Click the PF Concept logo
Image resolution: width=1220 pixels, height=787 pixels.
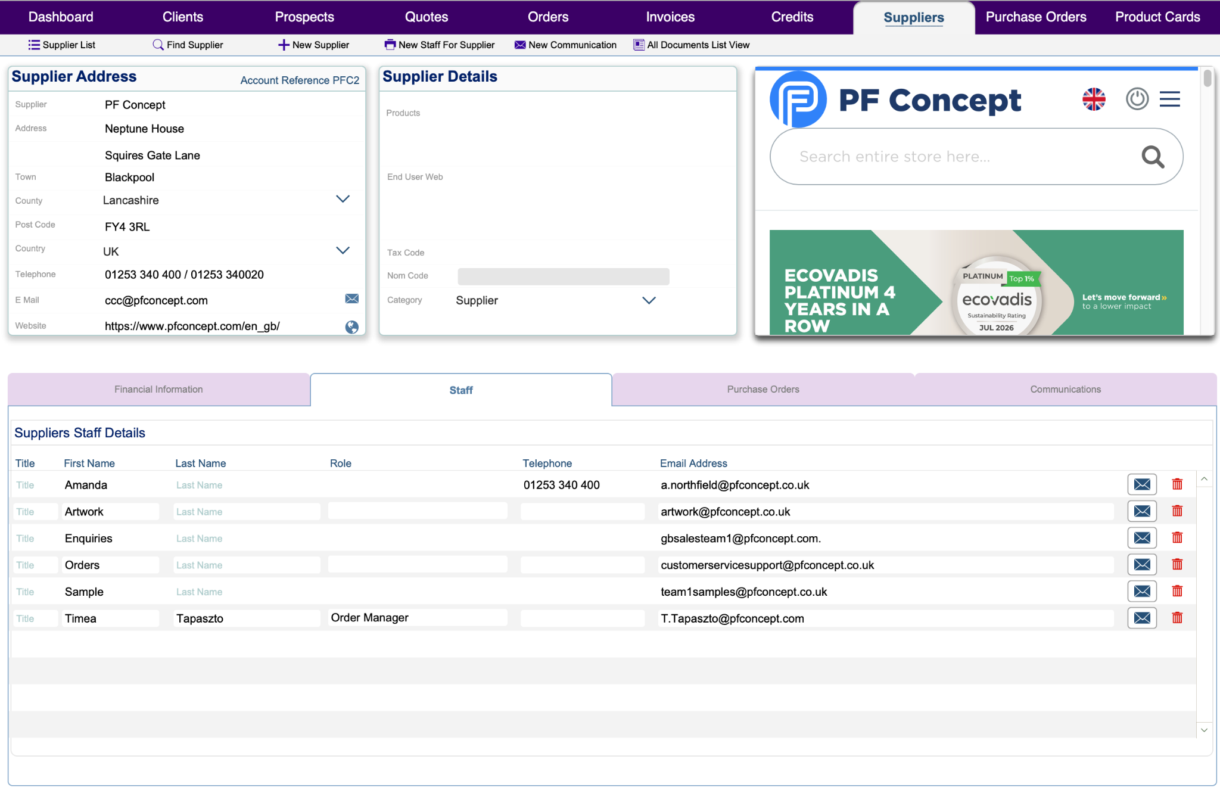[895, 99]
